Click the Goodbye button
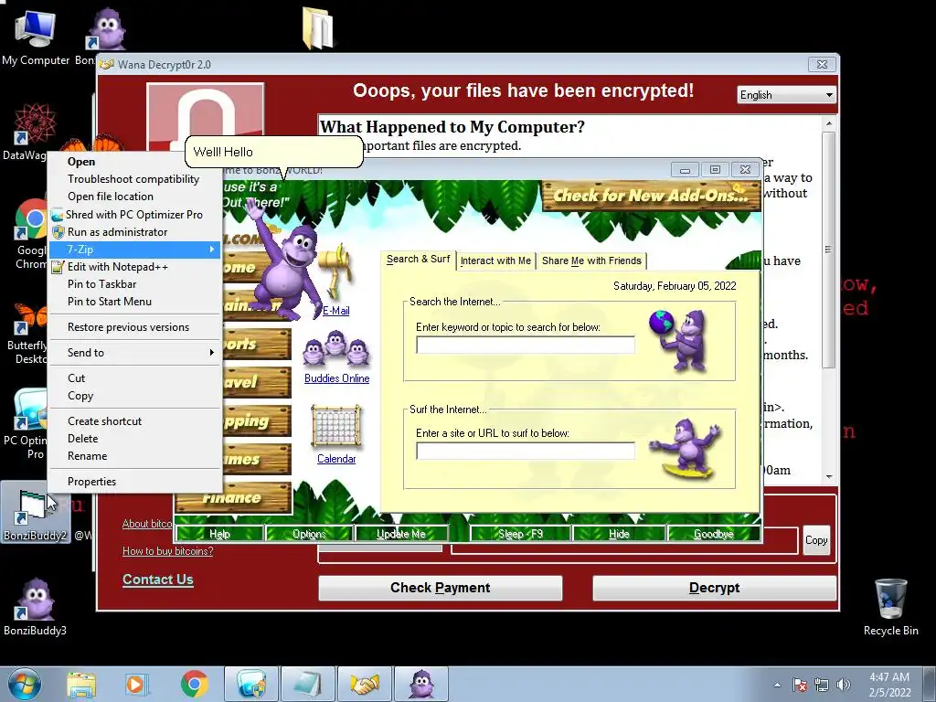Viewport: 936px width, 702px height. (x=713, y=534)
